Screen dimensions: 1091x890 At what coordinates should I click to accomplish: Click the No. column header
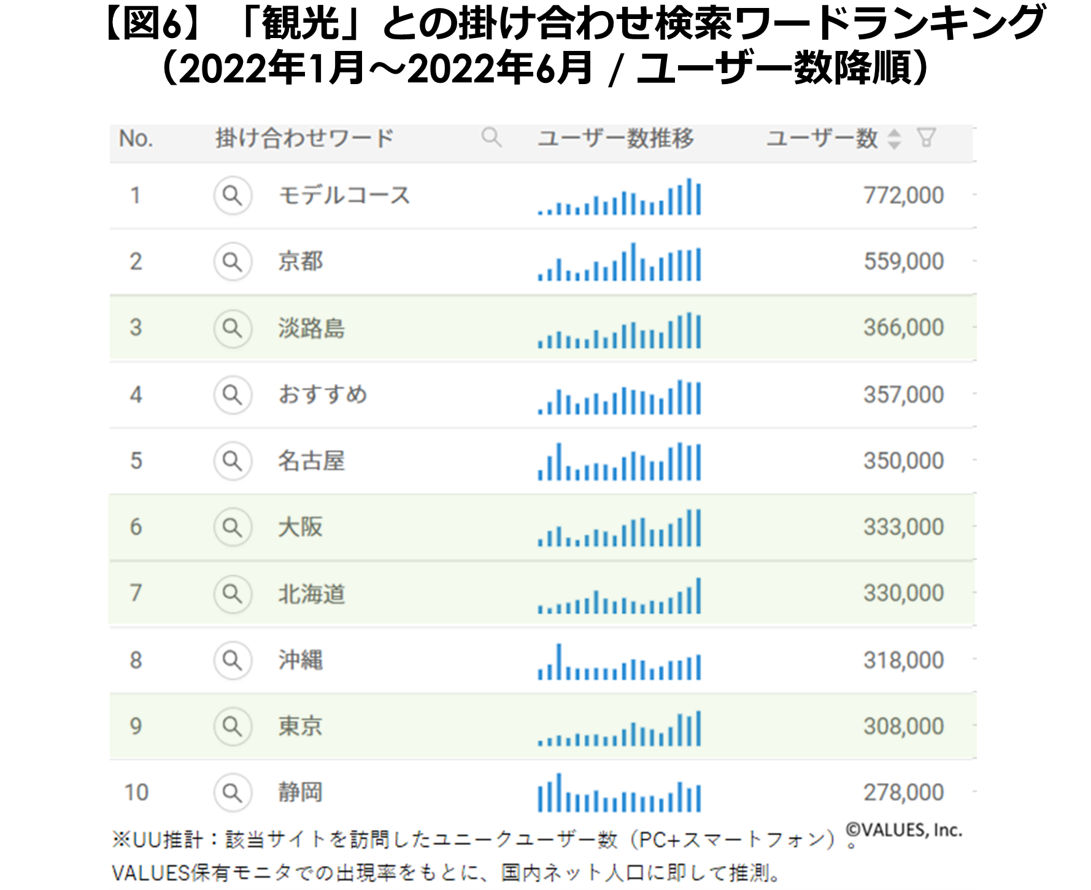click(136, 139)
